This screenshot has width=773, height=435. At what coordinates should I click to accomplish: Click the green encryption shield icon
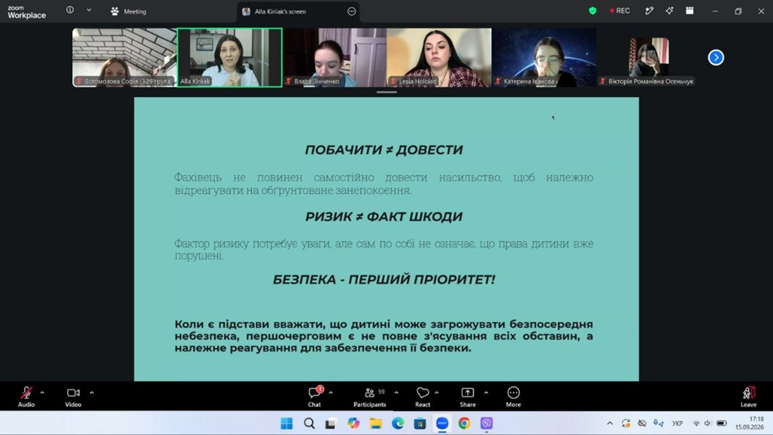pyautogui.click(x=593, y=11)
